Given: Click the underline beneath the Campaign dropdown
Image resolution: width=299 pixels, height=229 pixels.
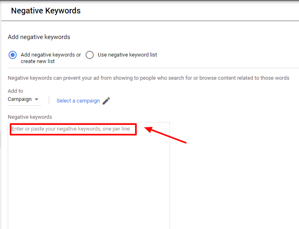Looking at the screenshot, I should click(24, 105).
